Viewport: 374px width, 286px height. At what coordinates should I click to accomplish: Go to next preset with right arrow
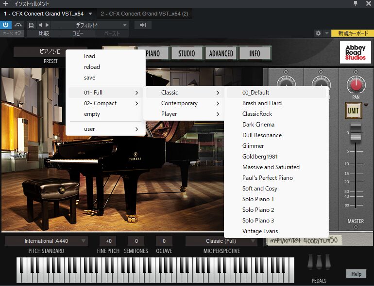point(47,25)
